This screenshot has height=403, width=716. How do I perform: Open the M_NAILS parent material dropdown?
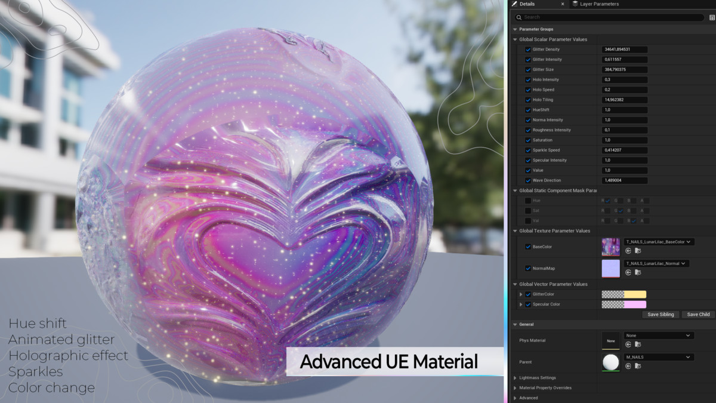point(658,357)
